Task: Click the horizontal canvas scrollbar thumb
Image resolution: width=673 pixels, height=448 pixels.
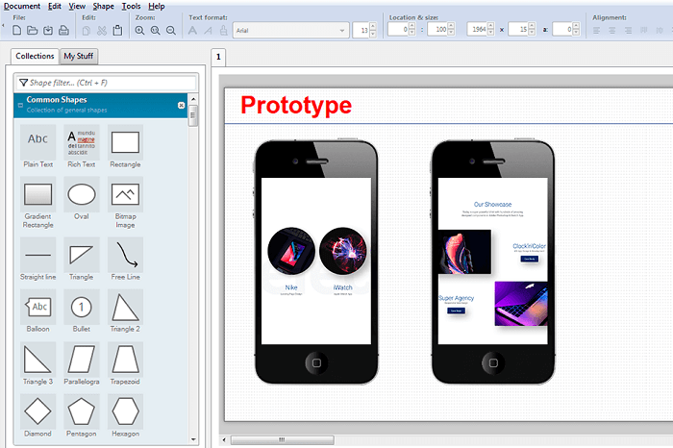Action: coord(282,440)
